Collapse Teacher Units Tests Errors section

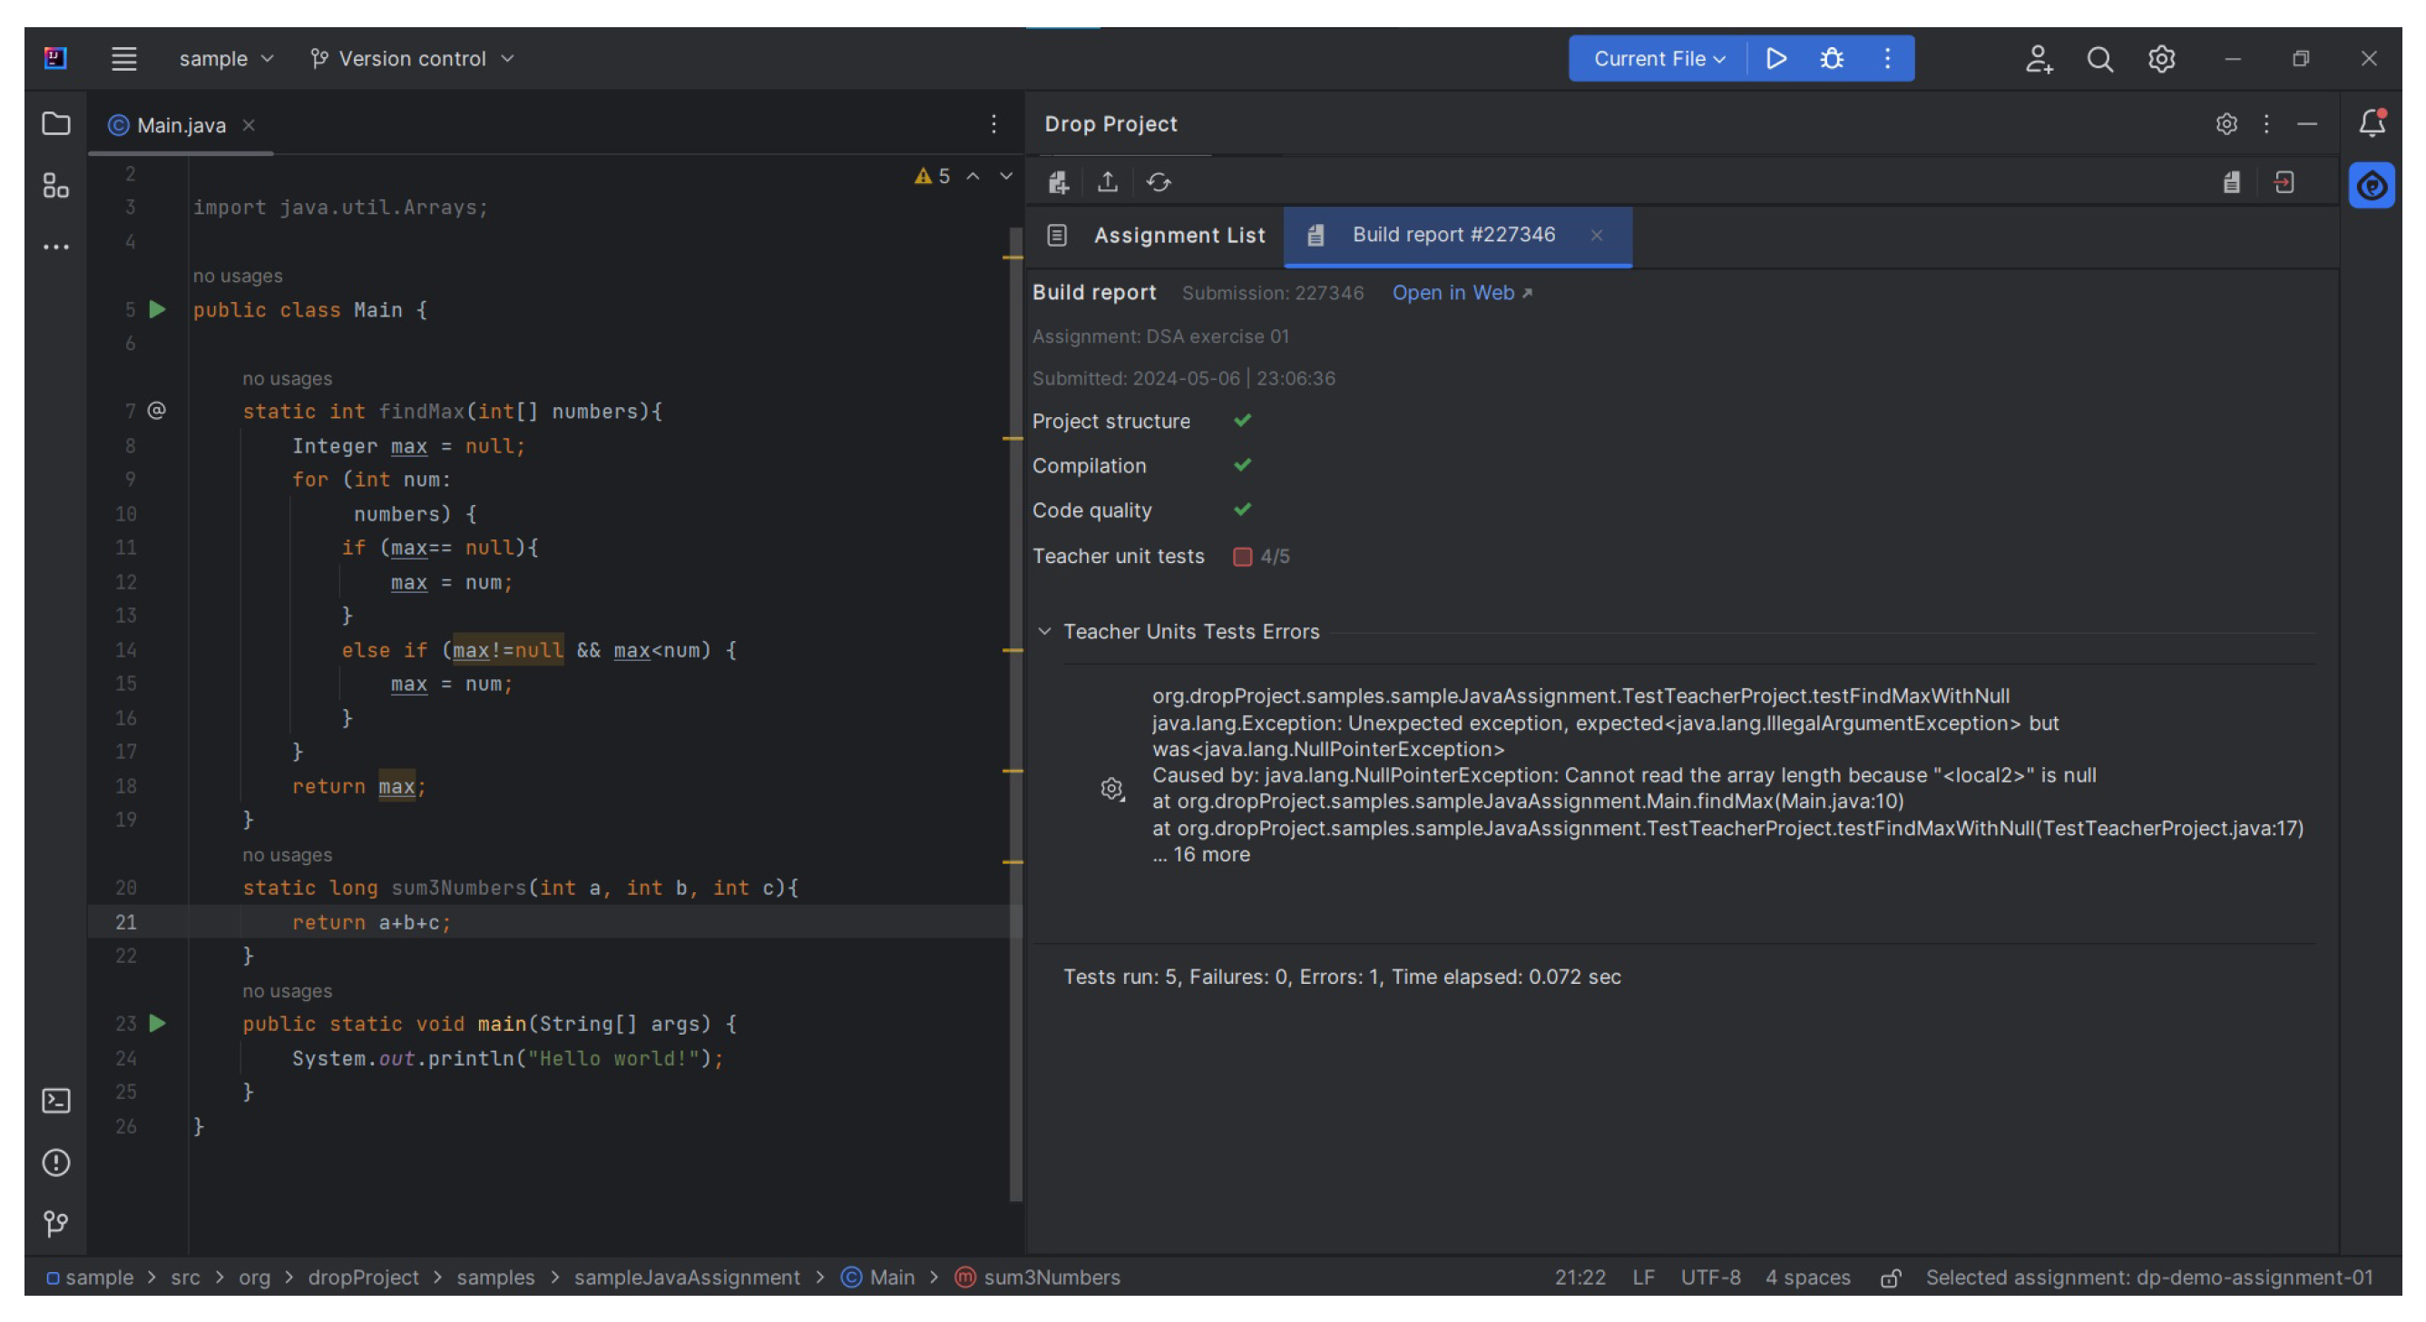pyautogui.click(x=1043, y=630)
